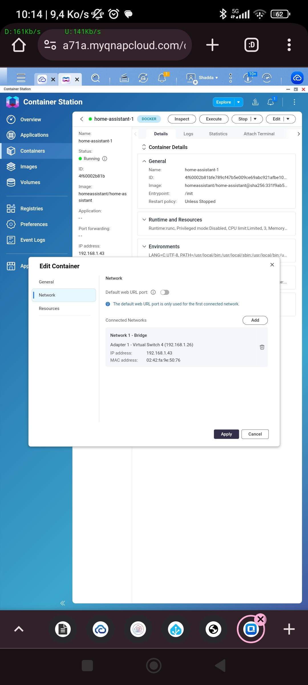The image size is (308, 685).
Task: Go to Containers in sidebar
Action: pyautogui.click(x=37, y=151)
